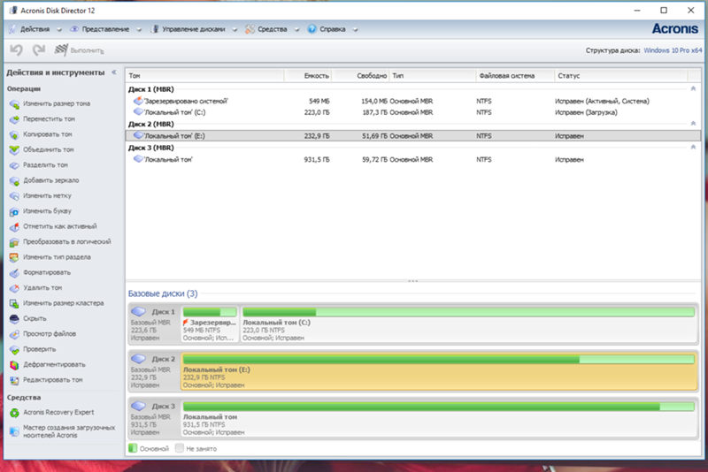Screen dimensions: 708x472
Task: Click Редактировать том operation
Action: click(46, 380)
